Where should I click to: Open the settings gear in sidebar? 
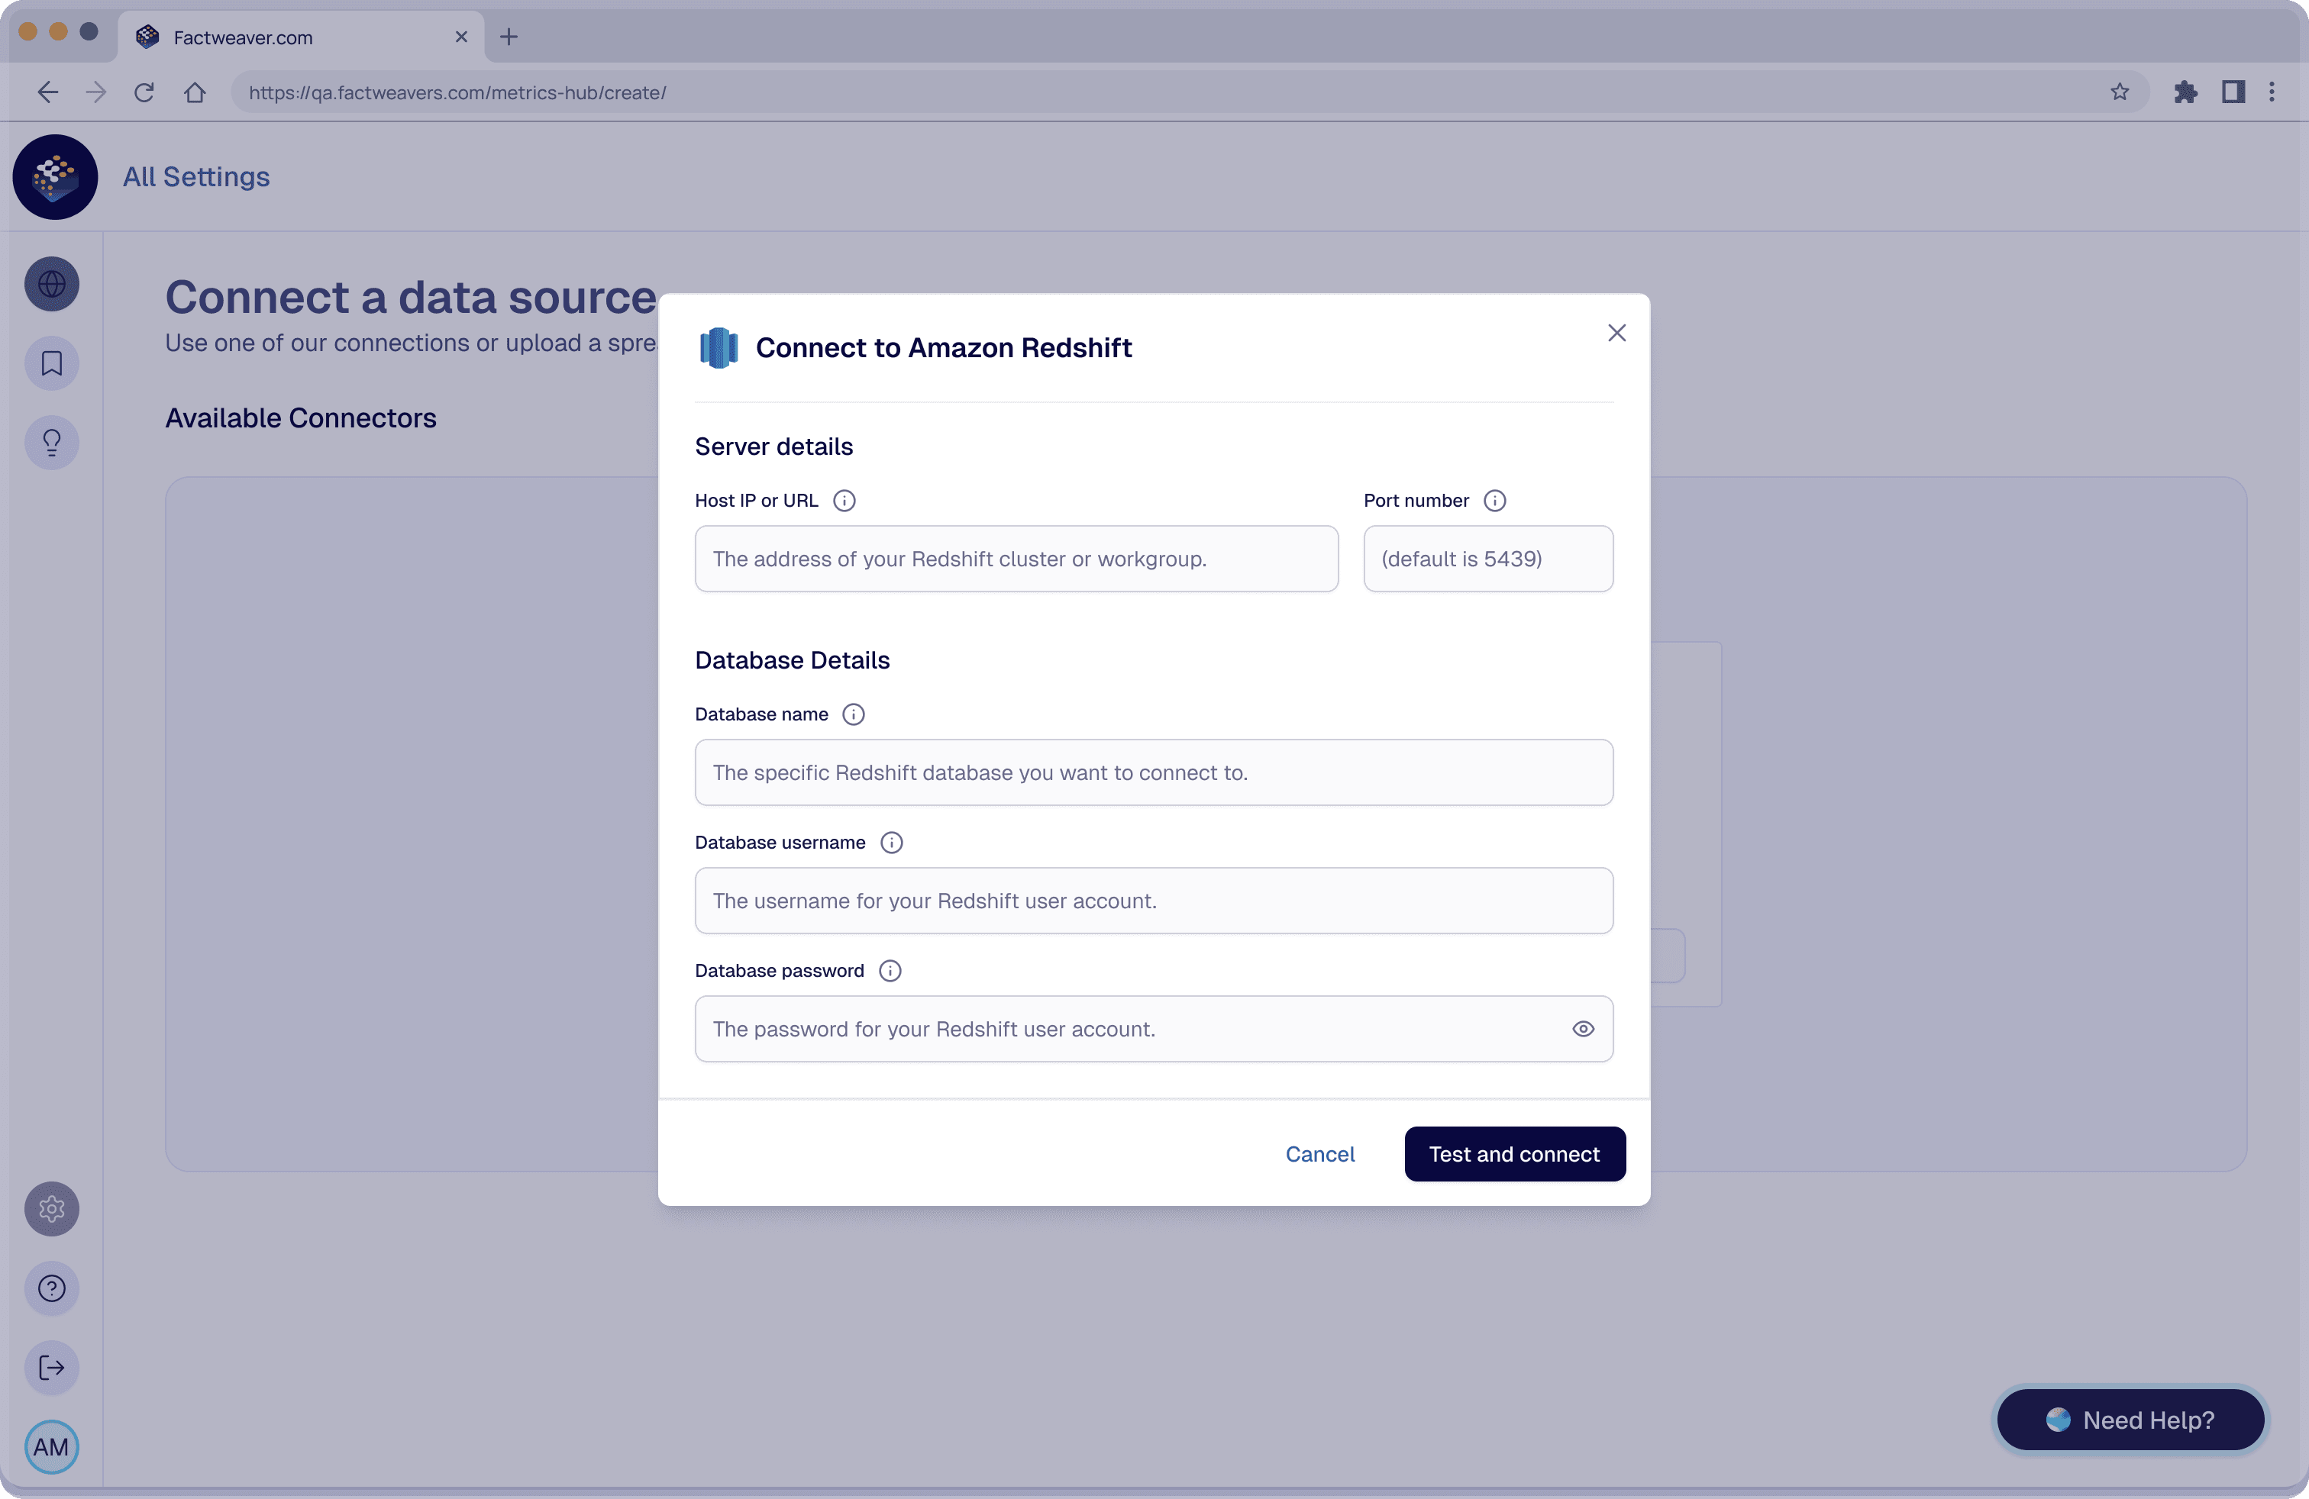[51, 1209]
